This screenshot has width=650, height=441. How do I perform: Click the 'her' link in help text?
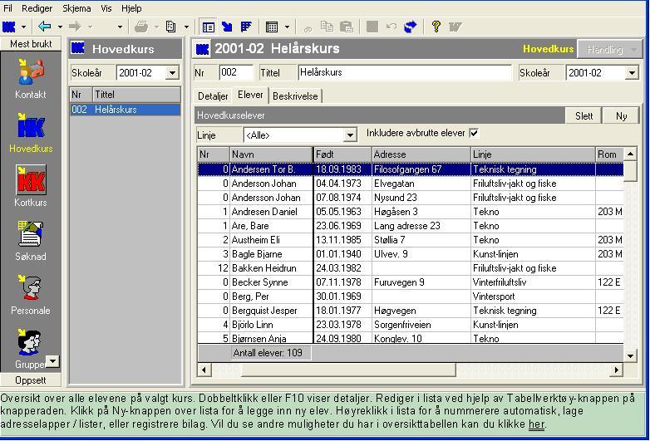536,424
